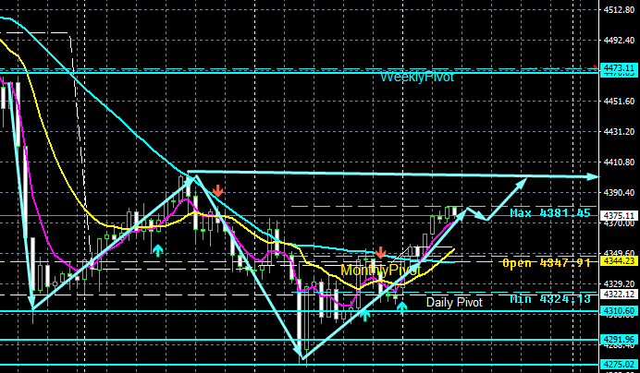
Task: Select the Max 4381.45 label
Action: coord(550,212)
